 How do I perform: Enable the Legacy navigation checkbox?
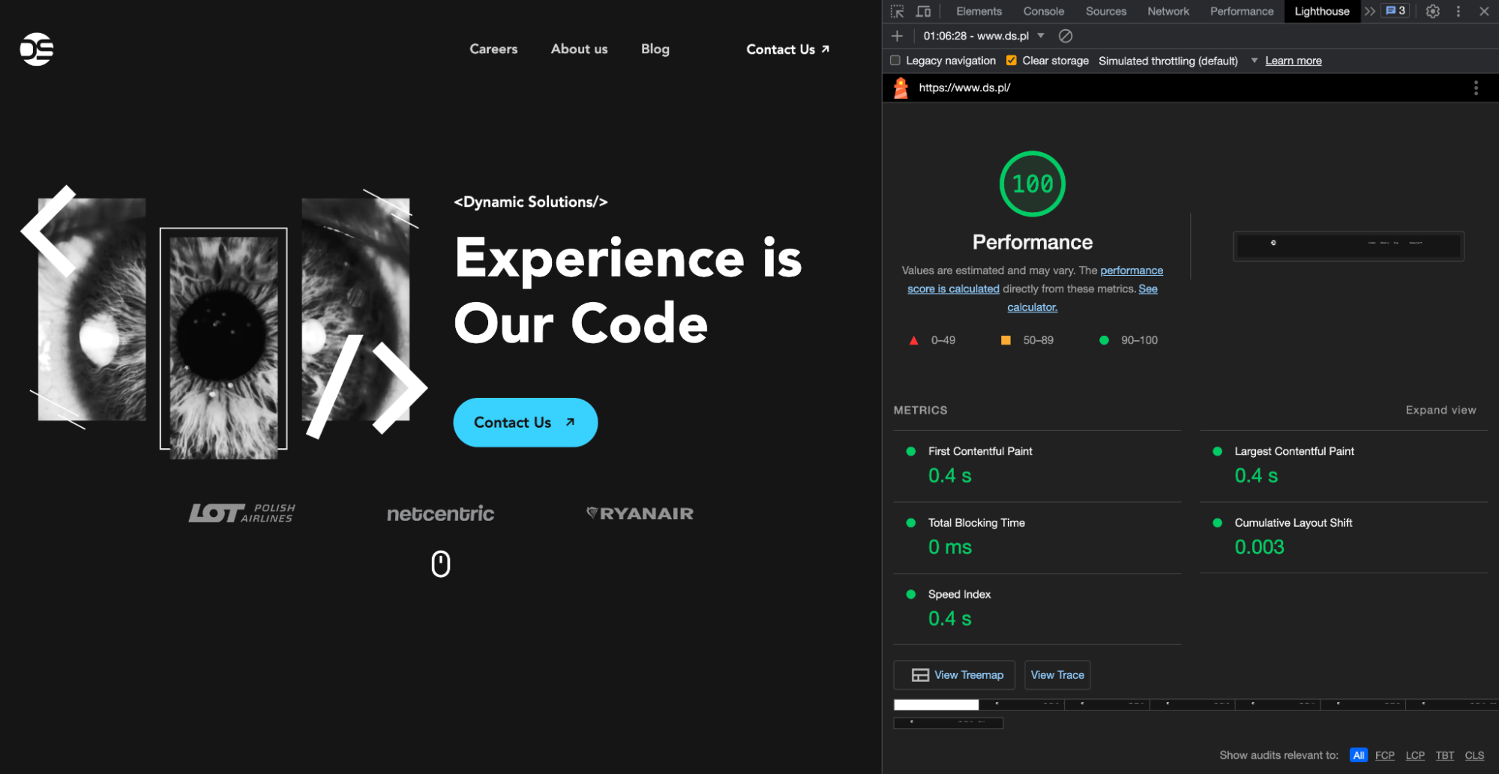click(x=895, y=61)
